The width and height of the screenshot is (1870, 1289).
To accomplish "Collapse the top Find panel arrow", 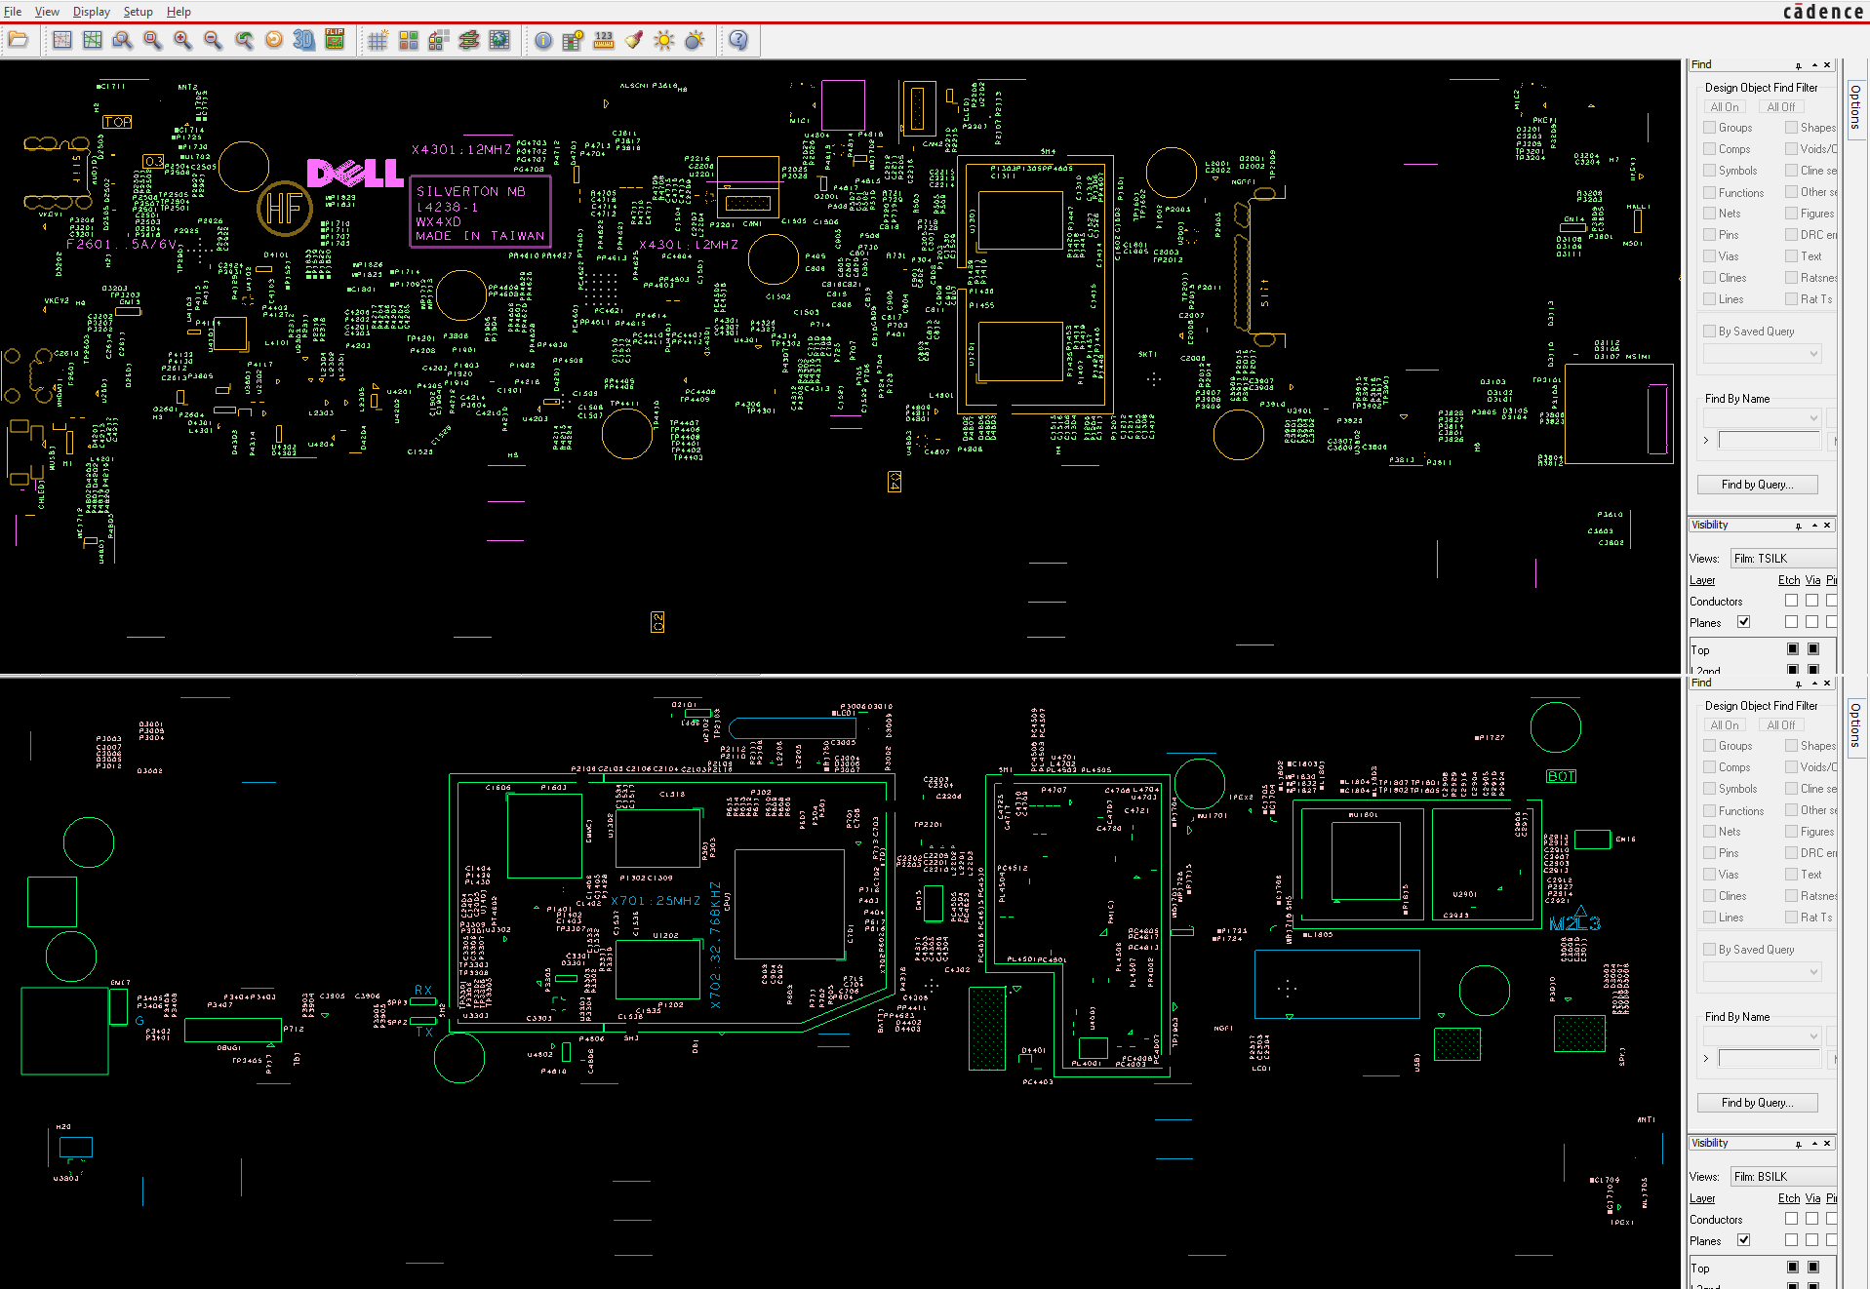I will tap(1814, 65).
